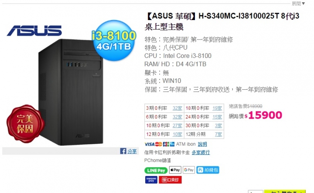Click the quantity input field
Image resolution: width=314 pixels, height=193 pixels.
(x=255, y=192)
